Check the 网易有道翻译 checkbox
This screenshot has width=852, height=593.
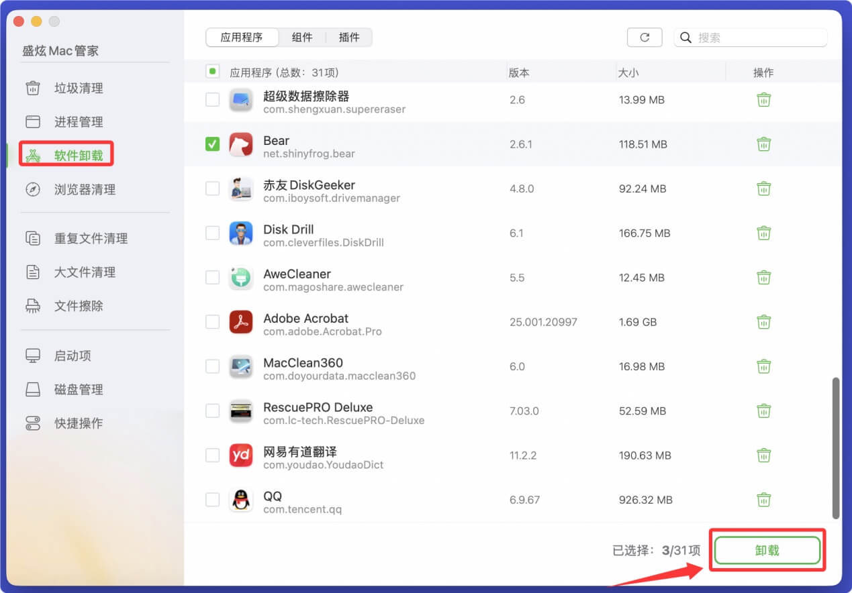pyautogui.click(x=213, y=455)
